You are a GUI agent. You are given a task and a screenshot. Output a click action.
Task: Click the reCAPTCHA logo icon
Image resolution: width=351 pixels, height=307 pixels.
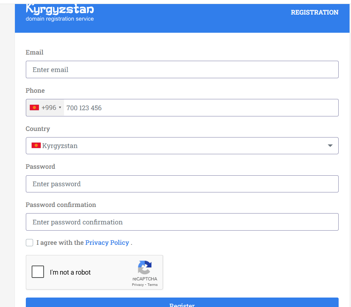tap(144, 268)
